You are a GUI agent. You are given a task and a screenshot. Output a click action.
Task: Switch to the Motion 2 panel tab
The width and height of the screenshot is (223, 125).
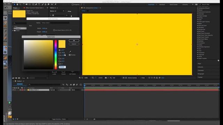pos(53,8)
